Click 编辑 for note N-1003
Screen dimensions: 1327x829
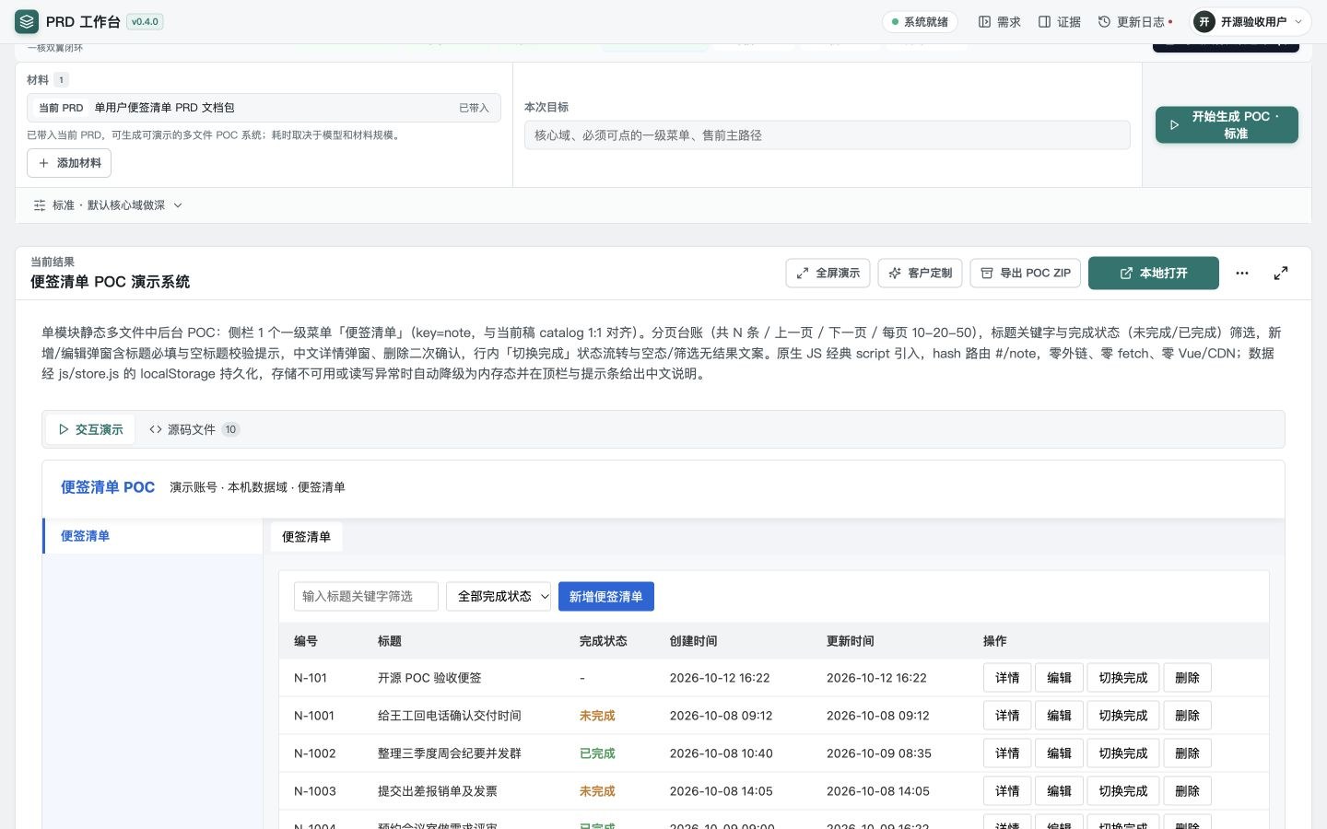tap(1059, 791)
